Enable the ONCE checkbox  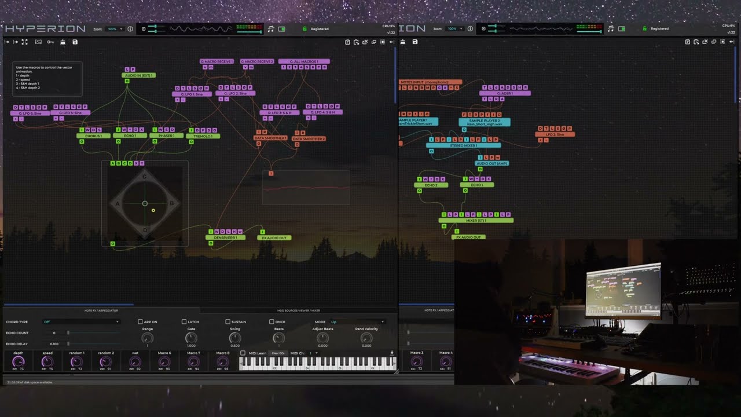coord(272,321)
